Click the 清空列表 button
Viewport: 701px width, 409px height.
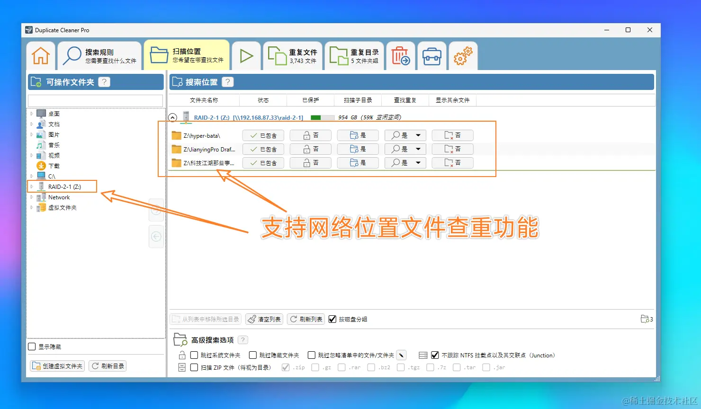(264, 319)
